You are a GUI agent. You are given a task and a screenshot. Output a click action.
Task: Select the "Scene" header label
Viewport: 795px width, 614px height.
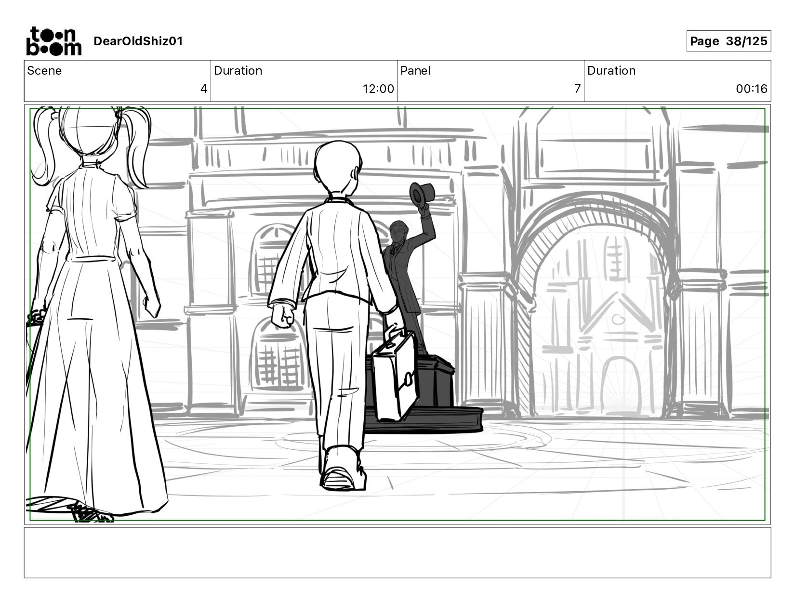click(44, 71)
